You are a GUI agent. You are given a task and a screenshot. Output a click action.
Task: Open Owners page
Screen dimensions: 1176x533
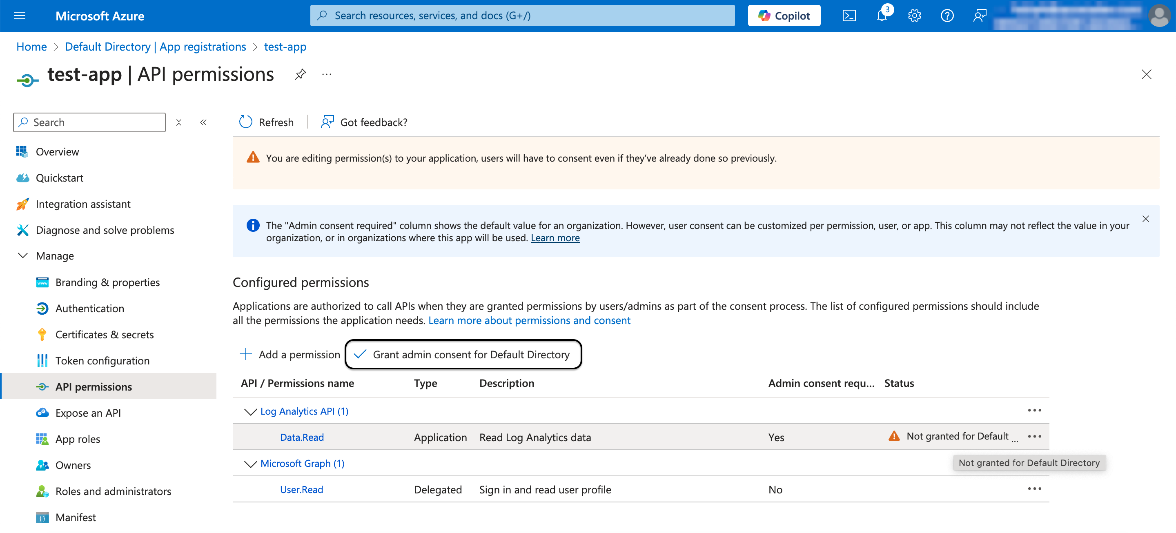click(73, 465)
